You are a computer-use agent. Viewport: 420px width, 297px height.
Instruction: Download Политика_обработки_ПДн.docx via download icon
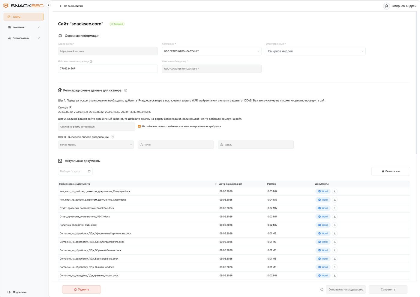[x=335, y=225]
